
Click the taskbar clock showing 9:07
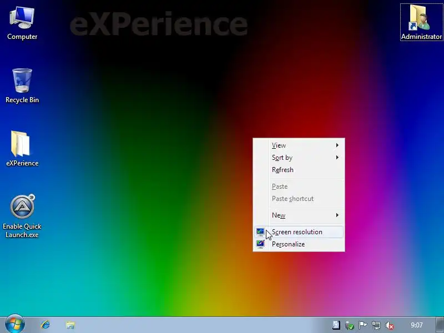tap(417, 325)
